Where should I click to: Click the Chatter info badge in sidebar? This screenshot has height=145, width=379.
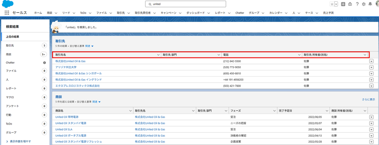coord(44,63)
